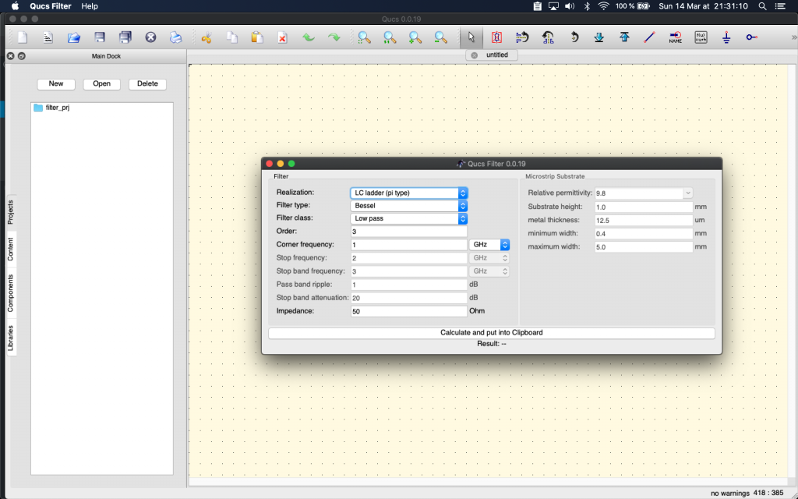Select the Wire Label NAME tool
The image size is (798, 499).
[676, 37]
